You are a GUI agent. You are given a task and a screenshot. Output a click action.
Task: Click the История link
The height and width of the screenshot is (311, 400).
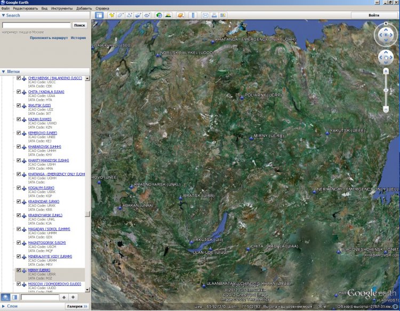click(78, 38)
